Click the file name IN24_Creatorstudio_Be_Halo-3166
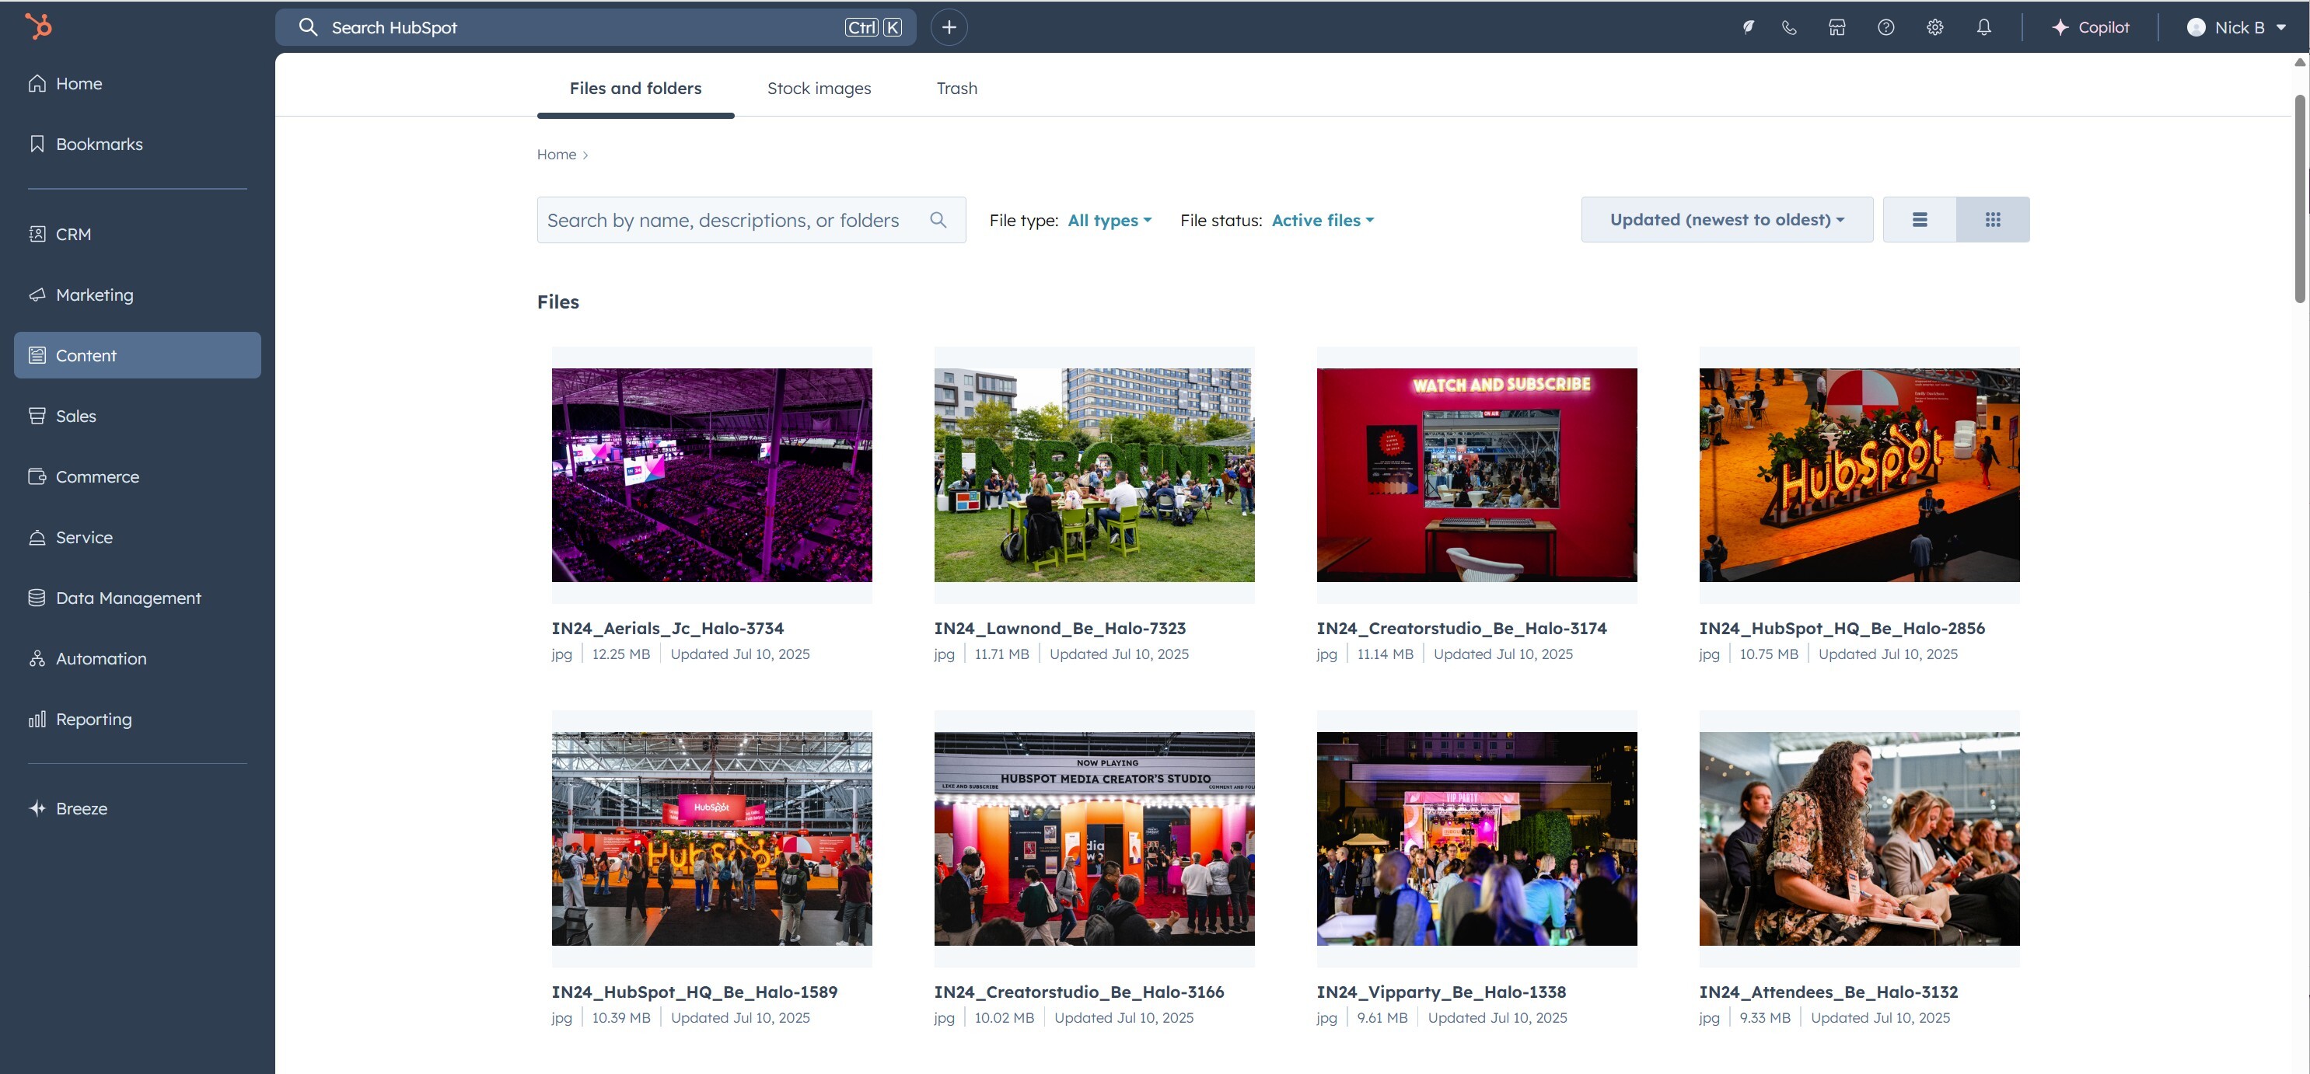Viewport: 2310px width, 1074px height. click(x=1078, y=992)
